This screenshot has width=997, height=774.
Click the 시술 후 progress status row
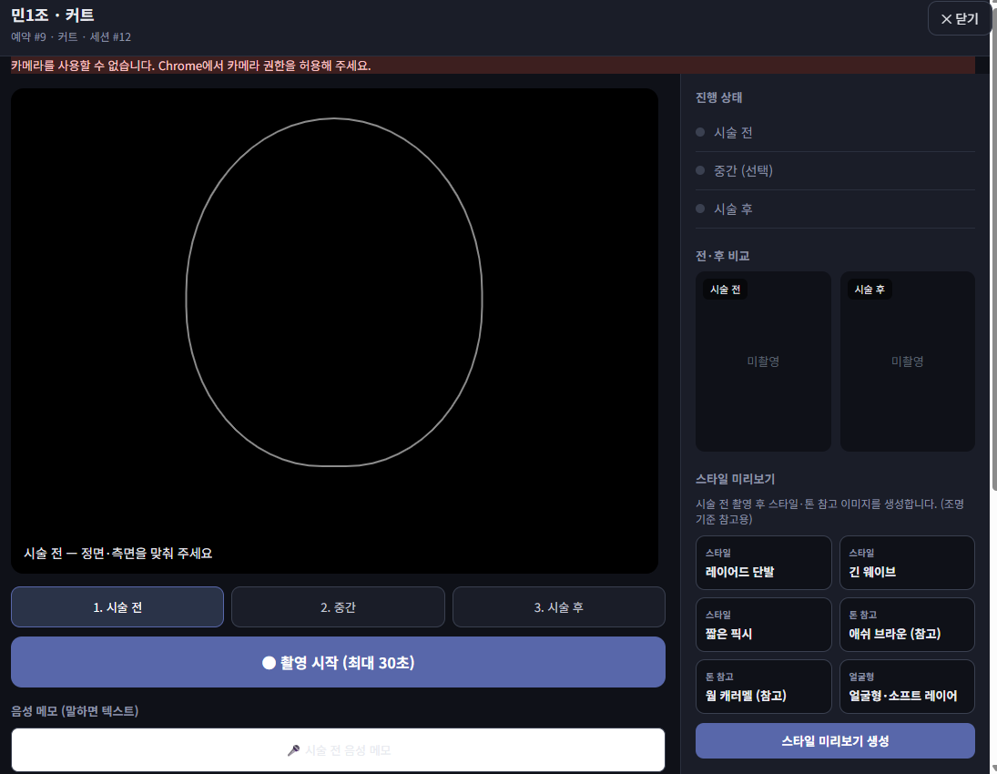835,209
